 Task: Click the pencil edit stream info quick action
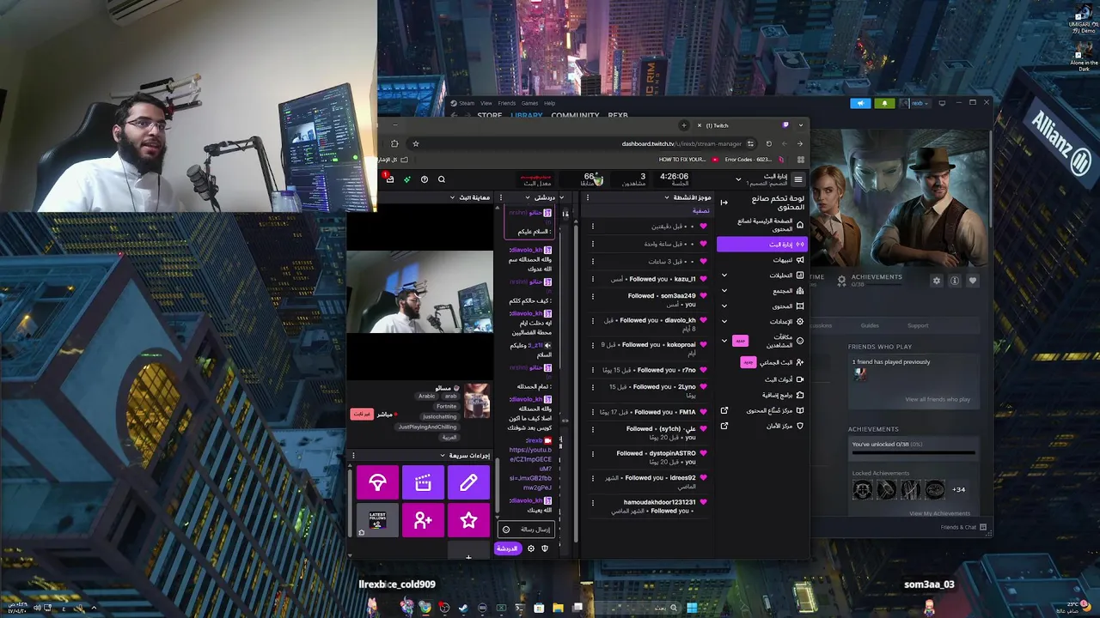[468, 483]
